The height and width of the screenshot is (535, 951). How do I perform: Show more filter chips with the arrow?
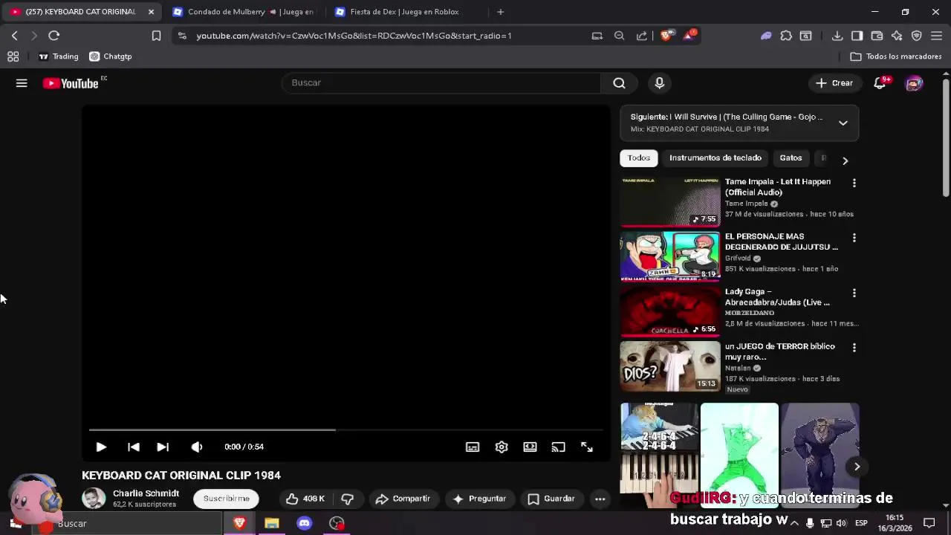pyautogui.click(x=845, y=160)
